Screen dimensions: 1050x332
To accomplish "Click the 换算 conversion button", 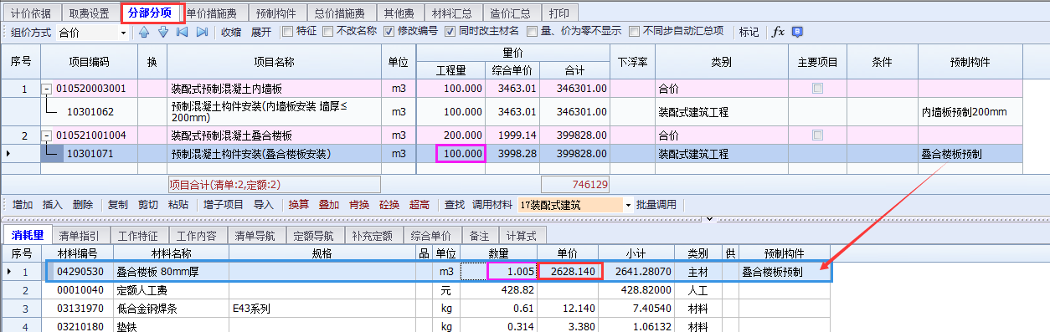I will click(x=299, y=205).
